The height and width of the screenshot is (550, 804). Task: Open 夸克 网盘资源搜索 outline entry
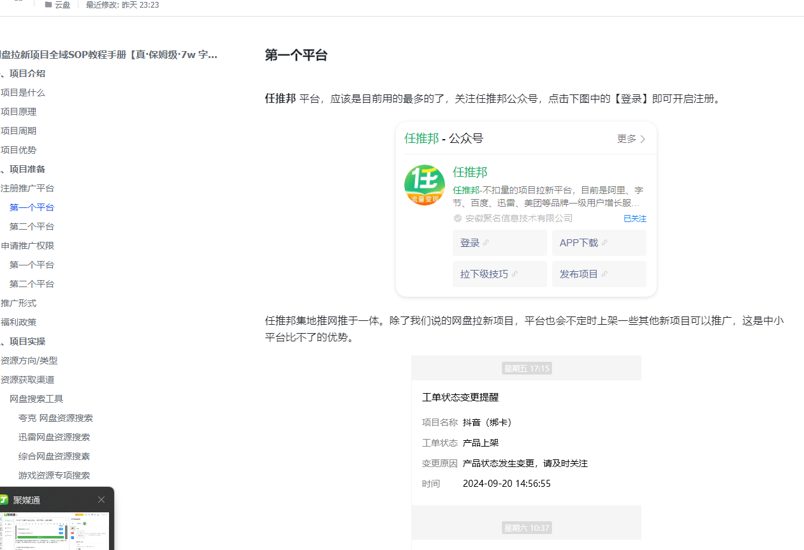click(55, 418)
